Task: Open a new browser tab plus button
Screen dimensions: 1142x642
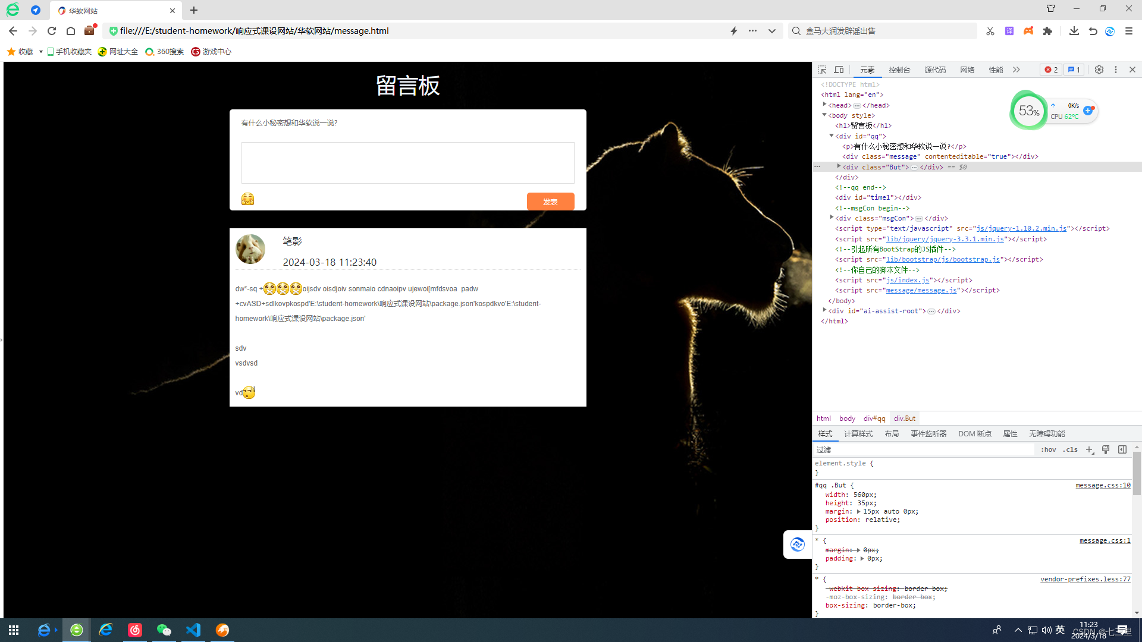Action: point(194,10)
